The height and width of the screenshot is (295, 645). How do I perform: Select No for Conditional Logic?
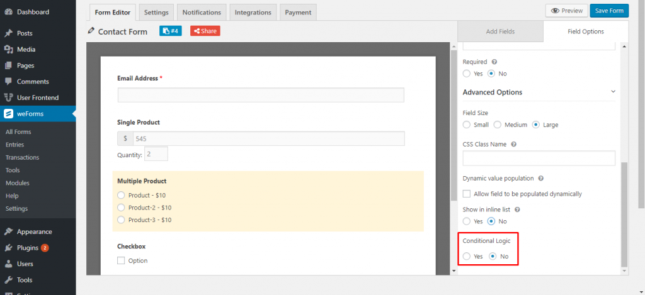(x=493, y=256)
